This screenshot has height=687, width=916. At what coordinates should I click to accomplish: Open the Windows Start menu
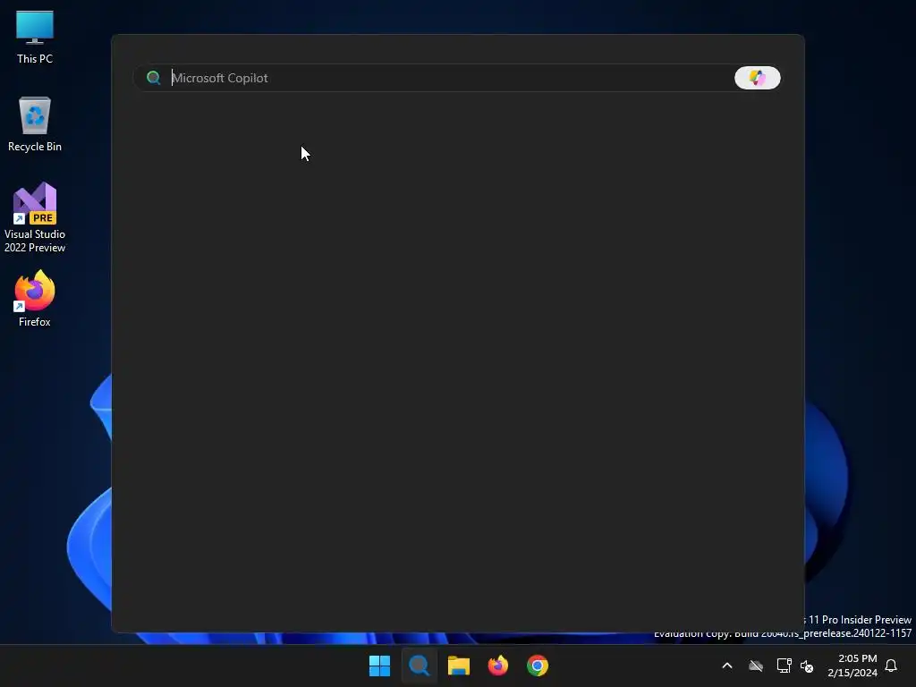click(x=379, y=666)
